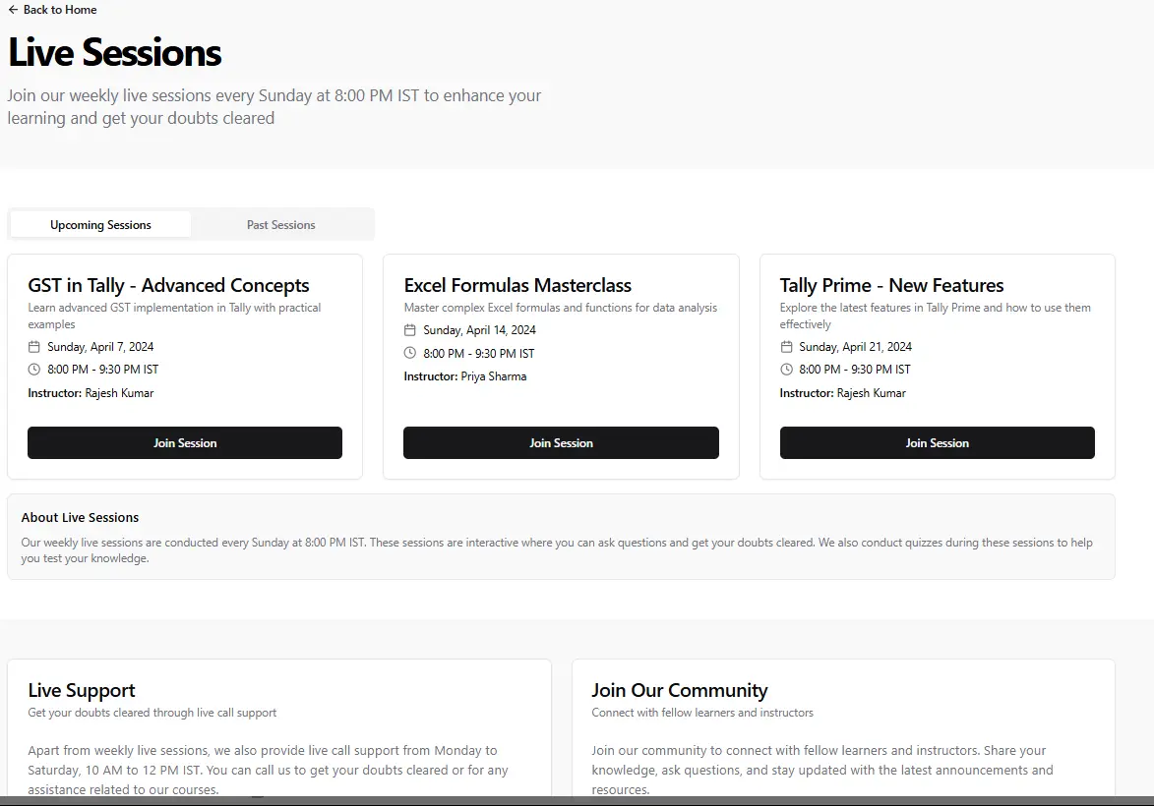Click calendar icon beside Sunday, April 7, 2024
Screen dimensions: 1154x806
coord(33,346)
